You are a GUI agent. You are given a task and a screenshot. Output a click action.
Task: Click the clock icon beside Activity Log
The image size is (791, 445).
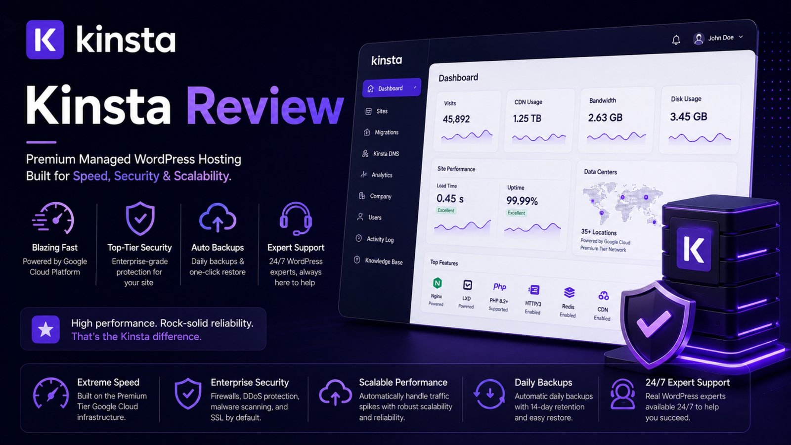coord(358,238)
